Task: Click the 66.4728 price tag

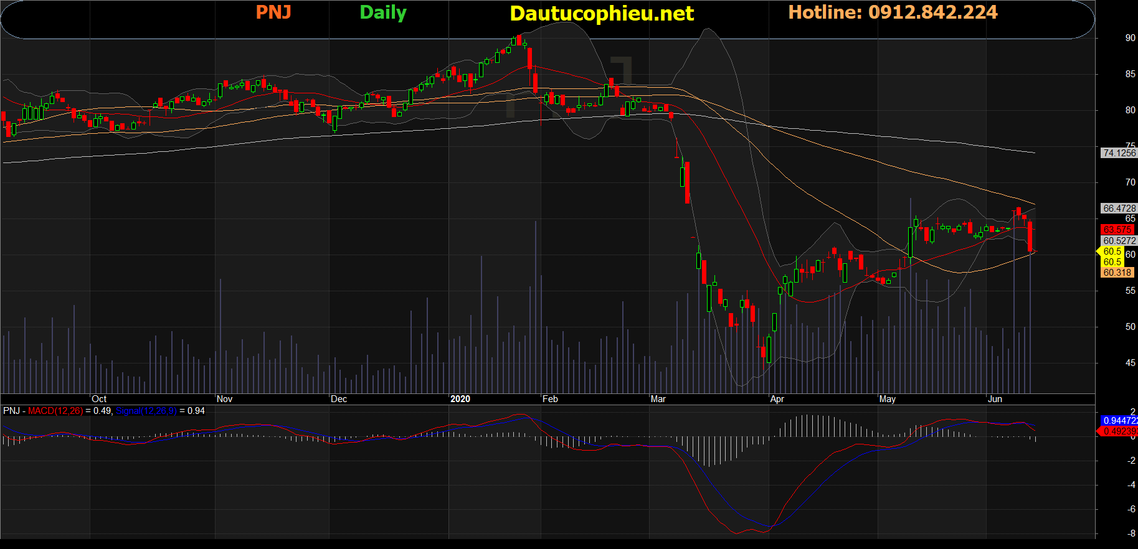Action: [1119, 209]
